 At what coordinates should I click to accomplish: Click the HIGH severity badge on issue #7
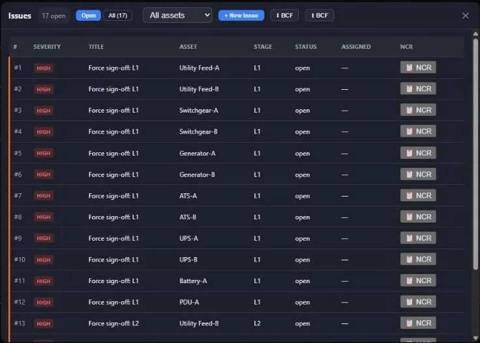point(44,196)
